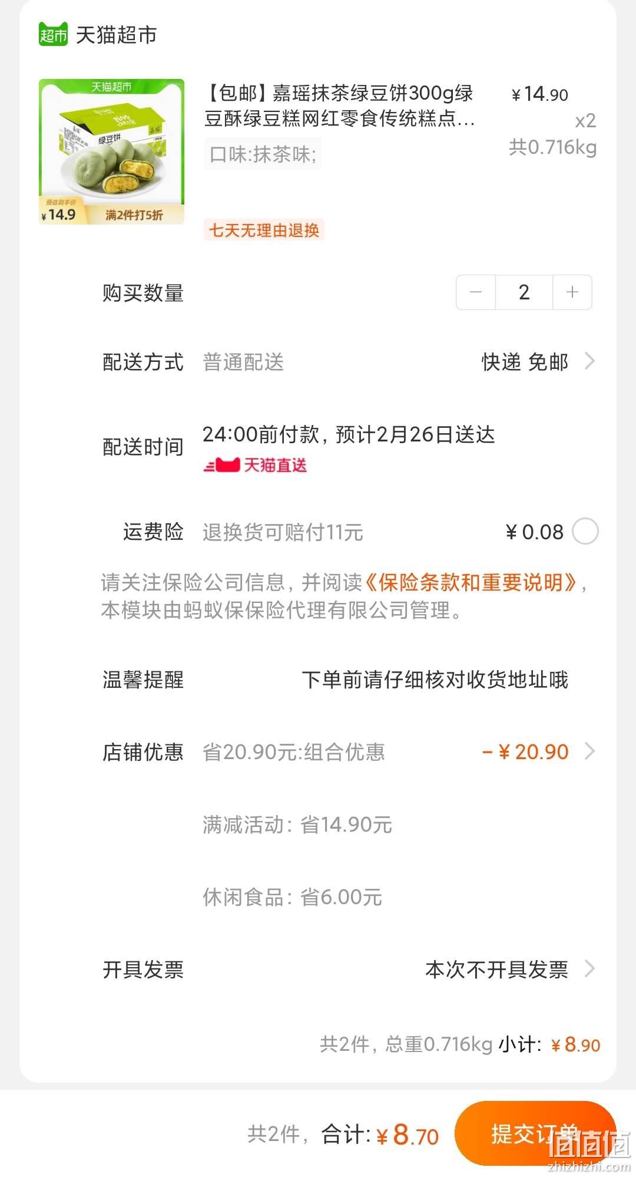The height and width of the screenshot is (1177, 636).
Task: Expand the delivery method chevron
Action: [x=589, y=361]
